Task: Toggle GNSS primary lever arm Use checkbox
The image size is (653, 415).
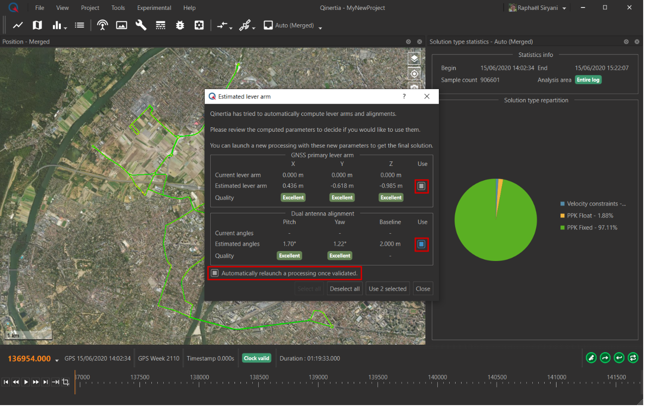Action: [x=421, y=186]
